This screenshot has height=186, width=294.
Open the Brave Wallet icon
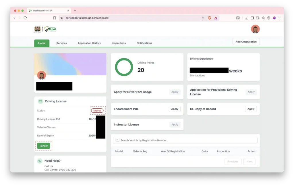258,18
